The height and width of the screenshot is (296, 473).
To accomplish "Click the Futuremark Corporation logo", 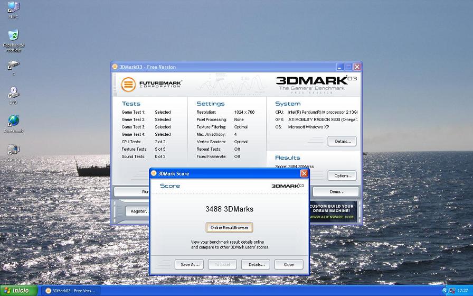I will click(x=151, y=84).
